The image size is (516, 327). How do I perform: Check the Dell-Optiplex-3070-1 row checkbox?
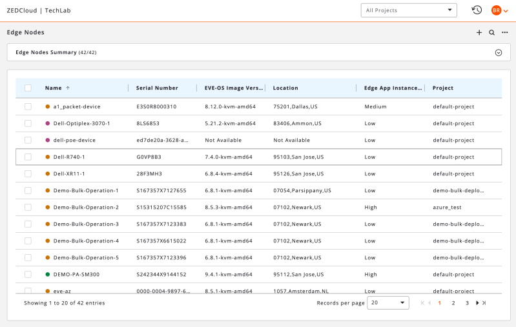coord(28,123)
